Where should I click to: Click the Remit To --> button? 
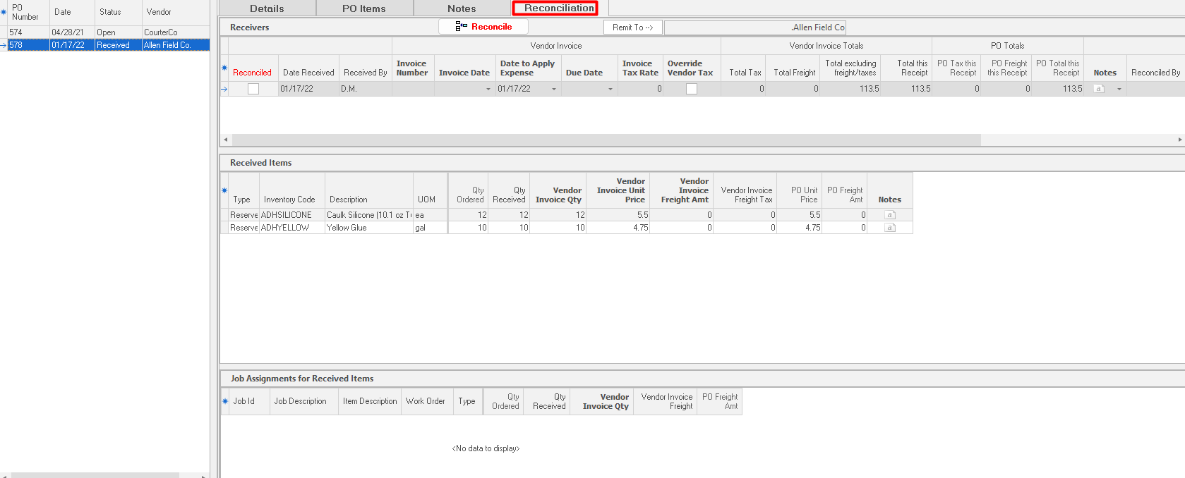(632, 27)
